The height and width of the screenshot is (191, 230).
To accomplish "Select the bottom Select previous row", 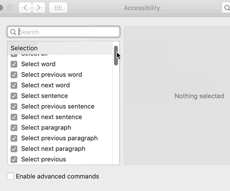I will click(60, 159).
